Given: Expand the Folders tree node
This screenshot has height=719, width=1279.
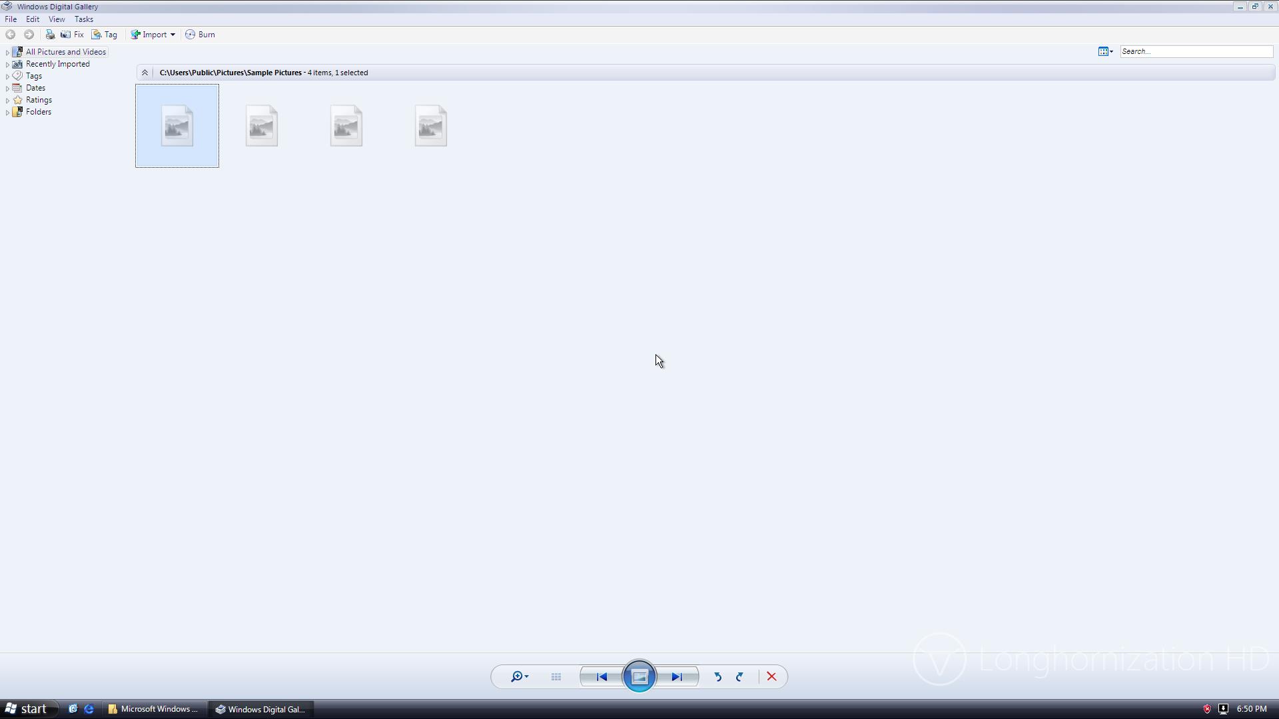Looking at the screenshot, I should click(x=7, y=113).
